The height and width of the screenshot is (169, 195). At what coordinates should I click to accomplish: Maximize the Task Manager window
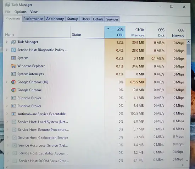(x=172, y=6)
